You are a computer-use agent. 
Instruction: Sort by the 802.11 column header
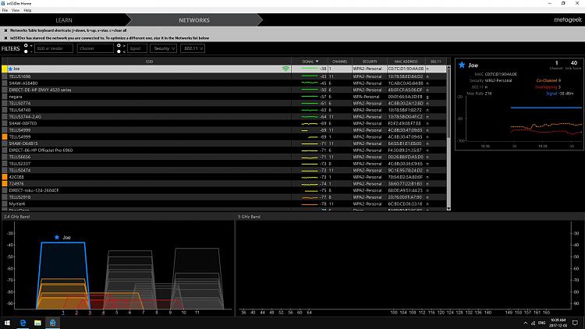pos(436,62)
